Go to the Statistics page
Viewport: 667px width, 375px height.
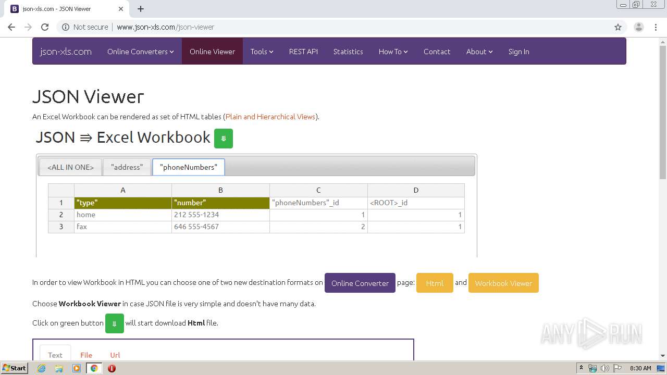[348, 52]
